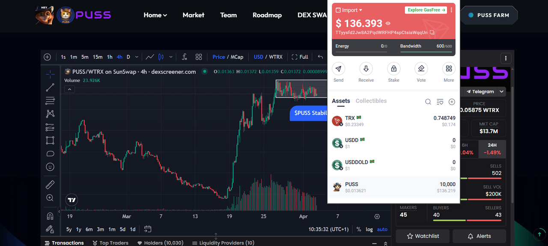The image size is (548, 246).
Task: Open the asset favorites list icon
Action: [440, 102]
